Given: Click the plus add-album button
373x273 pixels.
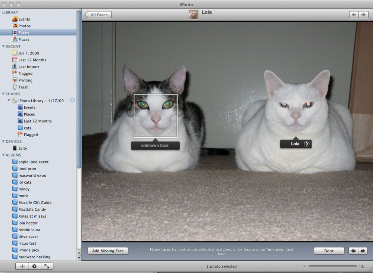Looking at the screenshot, I should (x=22, y=266).
